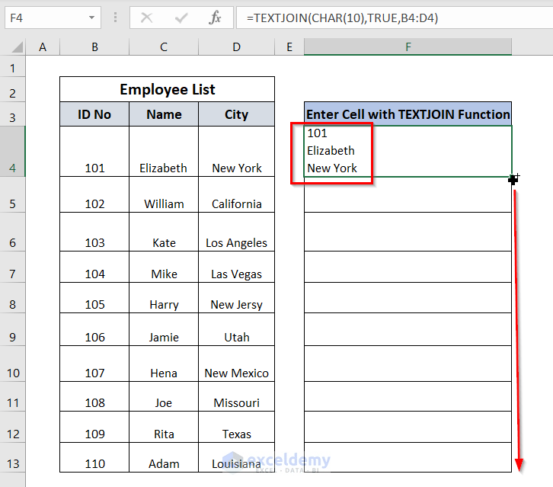Screen dimensions: 553x487
Task: Click the Enter Cell with TEXTJOIN Function header
Action: (x=408, y=114)
